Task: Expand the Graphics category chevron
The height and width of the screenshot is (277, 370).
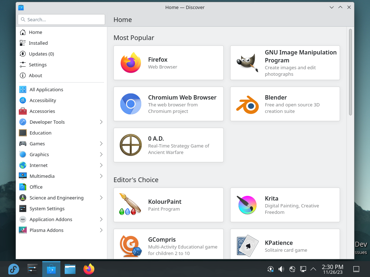Action: point(101,154)
